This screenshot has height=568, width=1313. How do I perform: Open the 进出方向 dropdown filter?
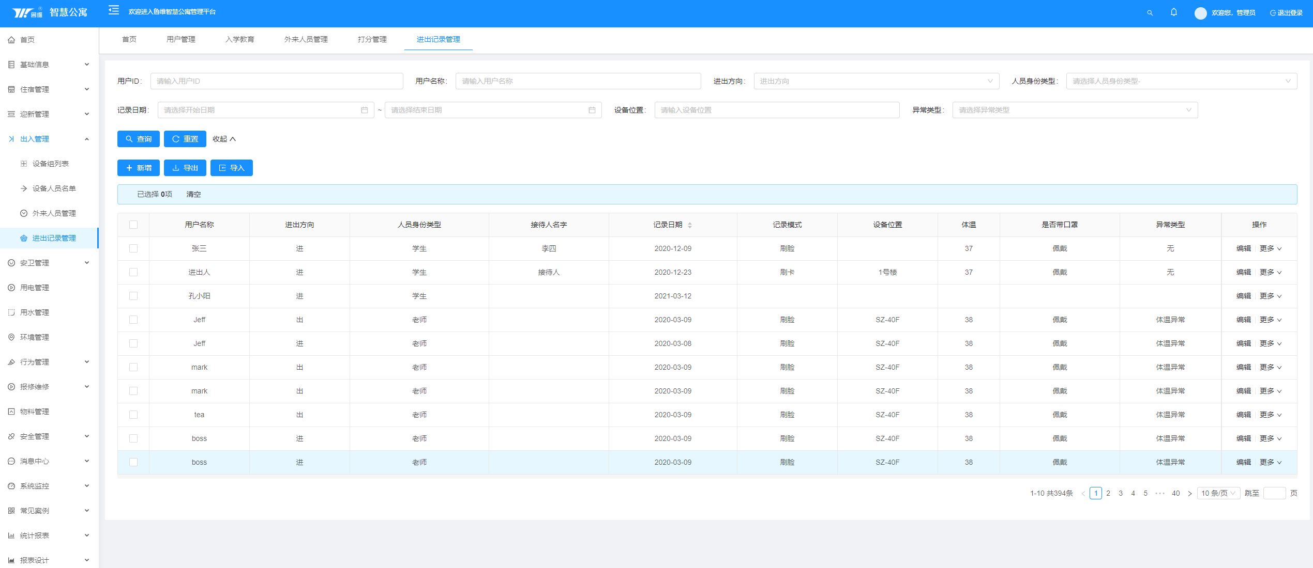[x=876, y=81]
